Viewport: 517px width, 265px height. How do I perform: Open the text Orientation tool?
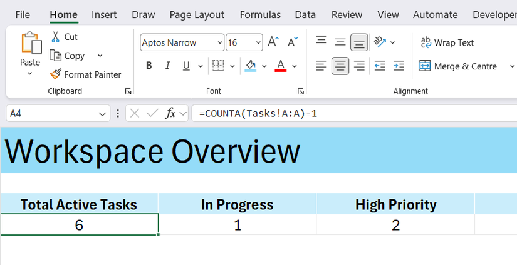[x=380, y=42]
